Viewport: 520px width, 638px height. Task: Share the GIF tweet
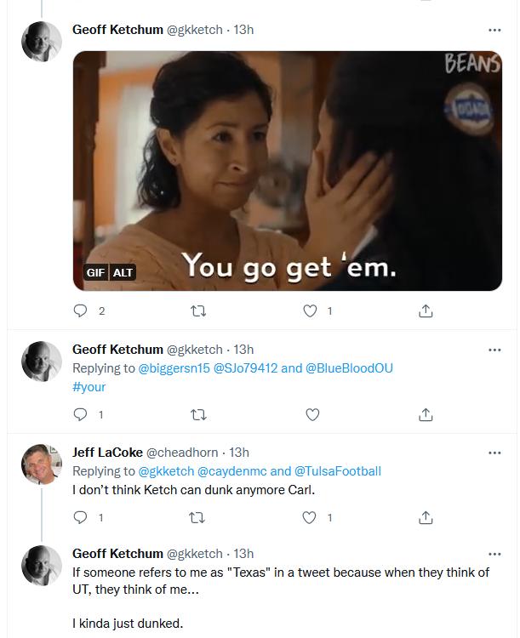coord(426,311)
